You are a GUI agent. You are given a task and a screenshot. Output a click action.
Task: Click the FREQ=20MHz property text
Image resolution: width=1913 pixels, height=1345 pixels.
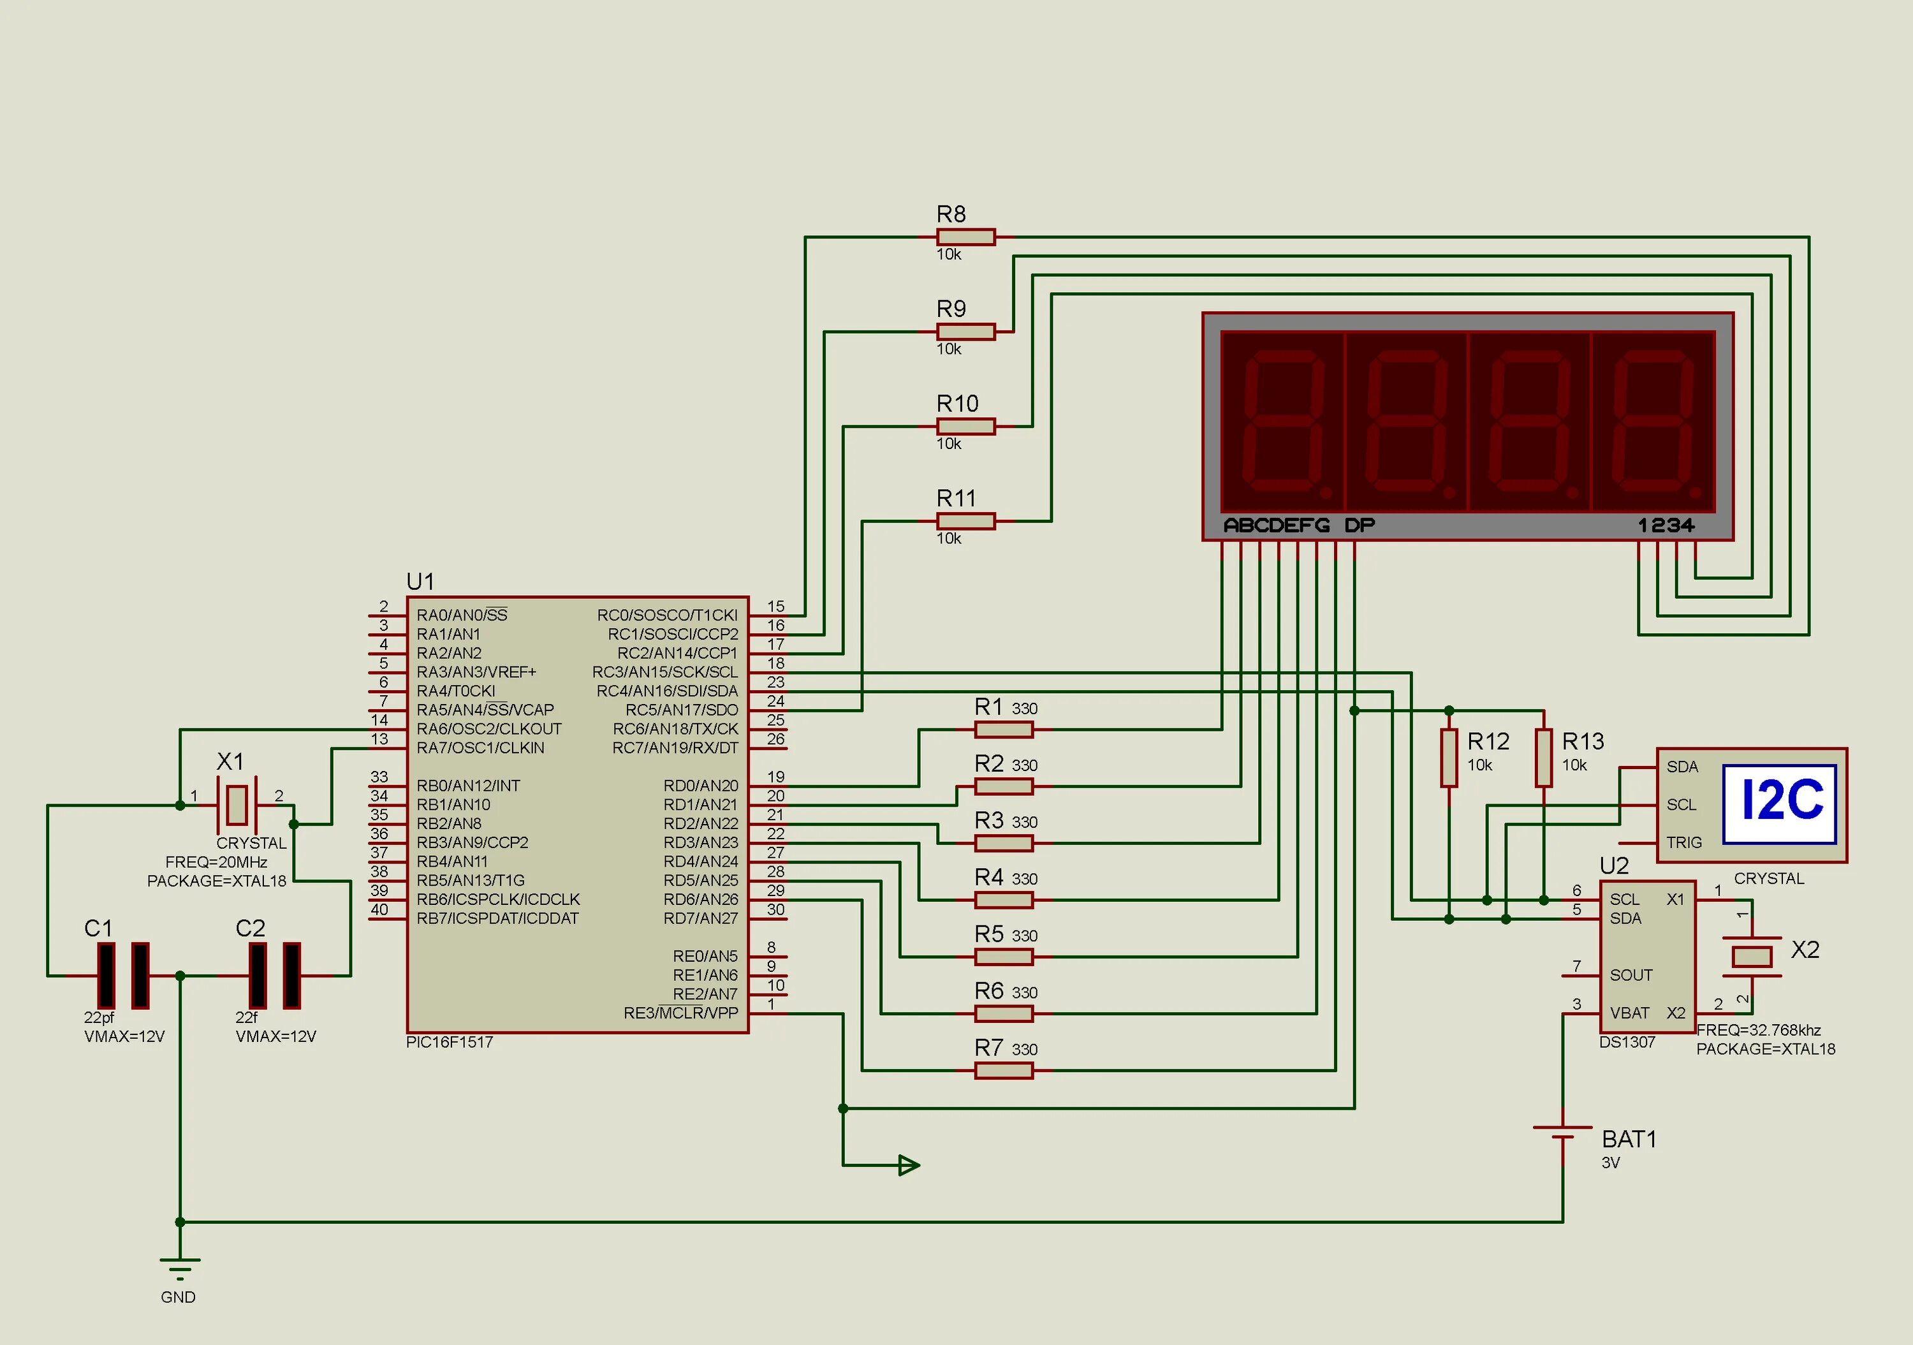tap(216, 862)
